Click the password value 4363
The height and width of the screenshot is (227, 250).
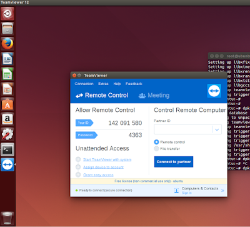(135, 135)
